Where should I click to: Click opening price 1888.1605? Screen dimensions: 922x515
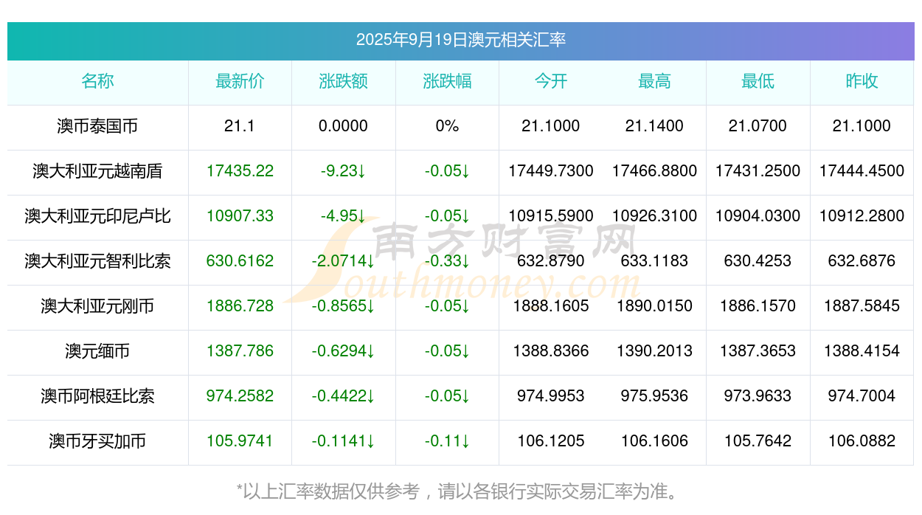[x=551, y=306]
